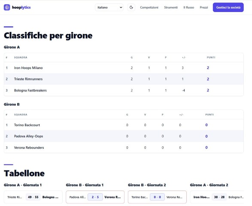This screenshot has height=206, width=252.
Task: Click the Tabellone heading
Action: (x=24, y=173)
